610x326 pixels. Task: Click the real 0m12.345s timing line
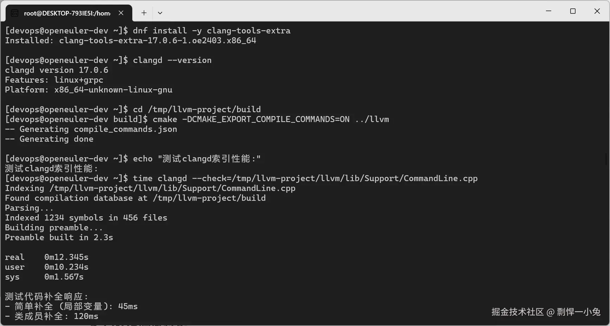(47, 257)
